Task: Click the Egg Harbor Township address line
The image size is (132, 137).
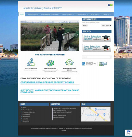Action: (63, 112)
